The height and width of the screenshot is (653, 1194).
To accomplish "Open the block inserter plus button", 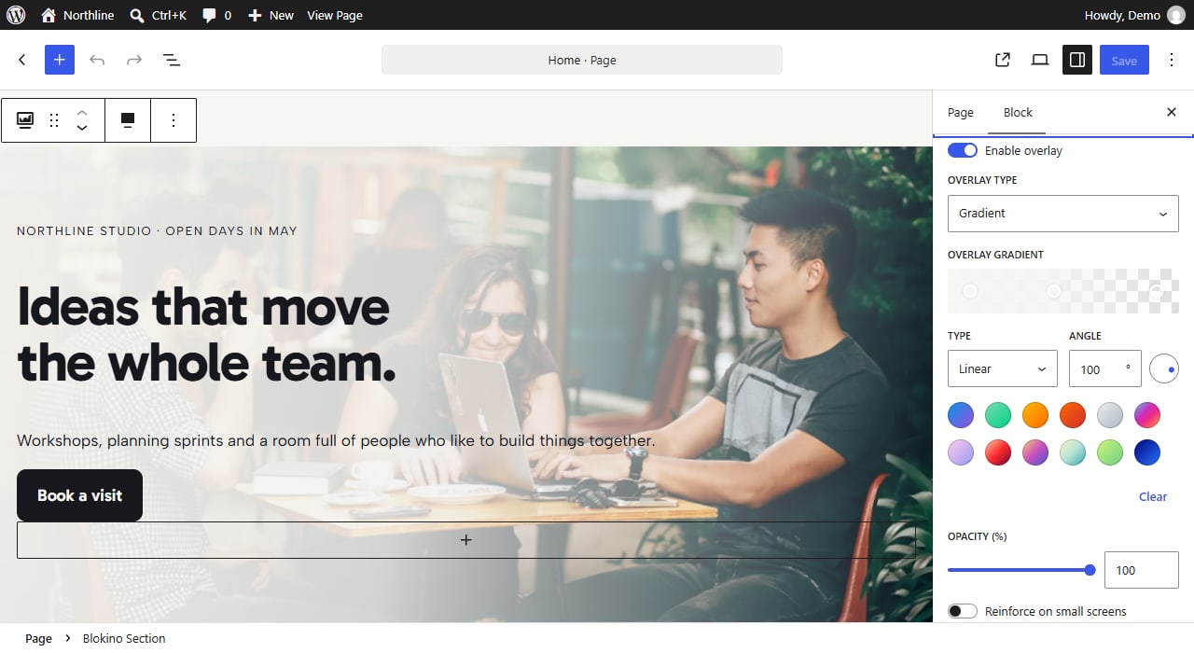I will tap(60, 60).
